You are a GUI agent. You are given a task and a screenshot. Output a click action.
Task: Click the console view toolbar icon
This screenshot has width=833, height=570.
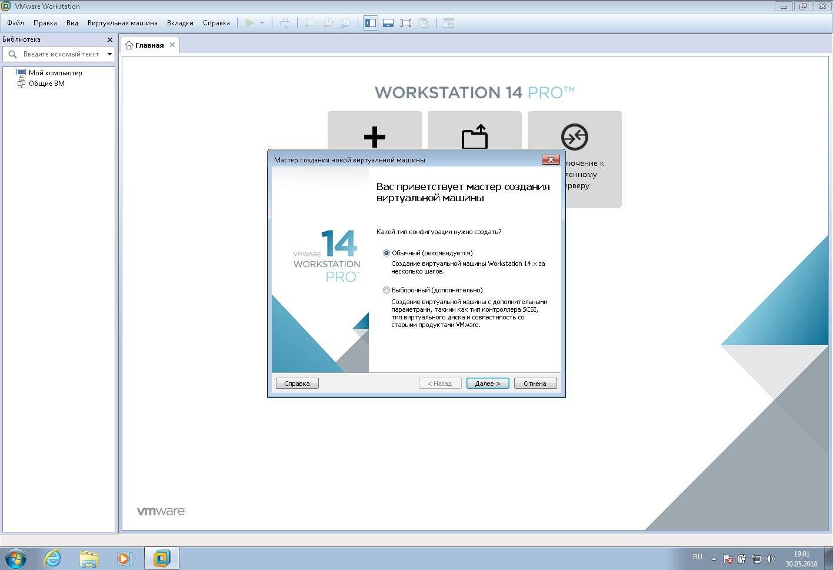[x=449, y=23]
